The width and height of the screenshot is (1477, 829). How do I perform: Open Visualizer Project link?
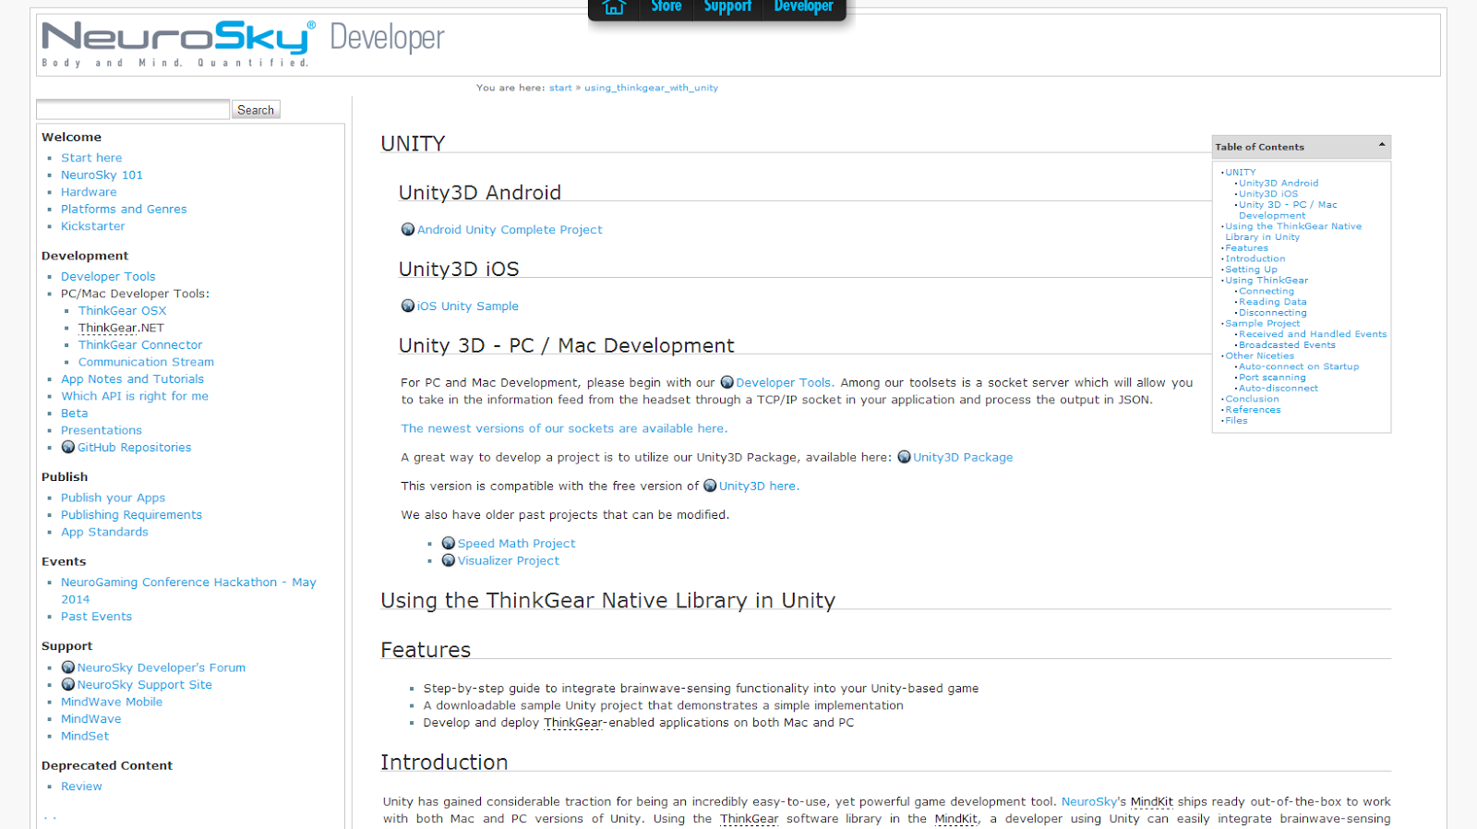(x=509, y=560)
